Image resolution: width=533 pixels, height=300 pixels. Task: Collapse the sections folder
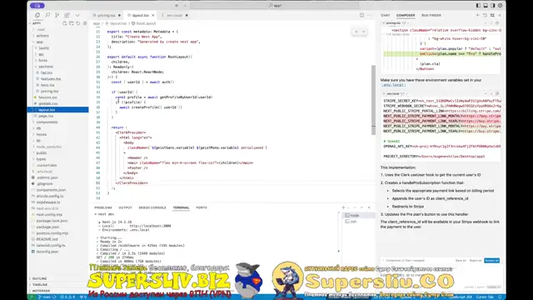pos(46,67)
